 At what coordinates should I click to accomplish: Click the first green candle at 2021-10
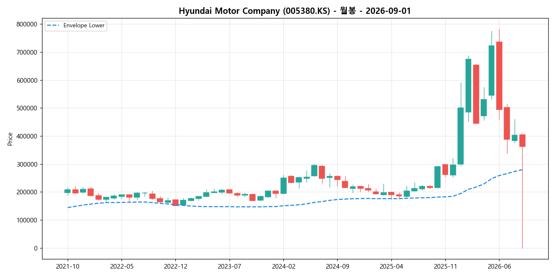tap(67, 191)
